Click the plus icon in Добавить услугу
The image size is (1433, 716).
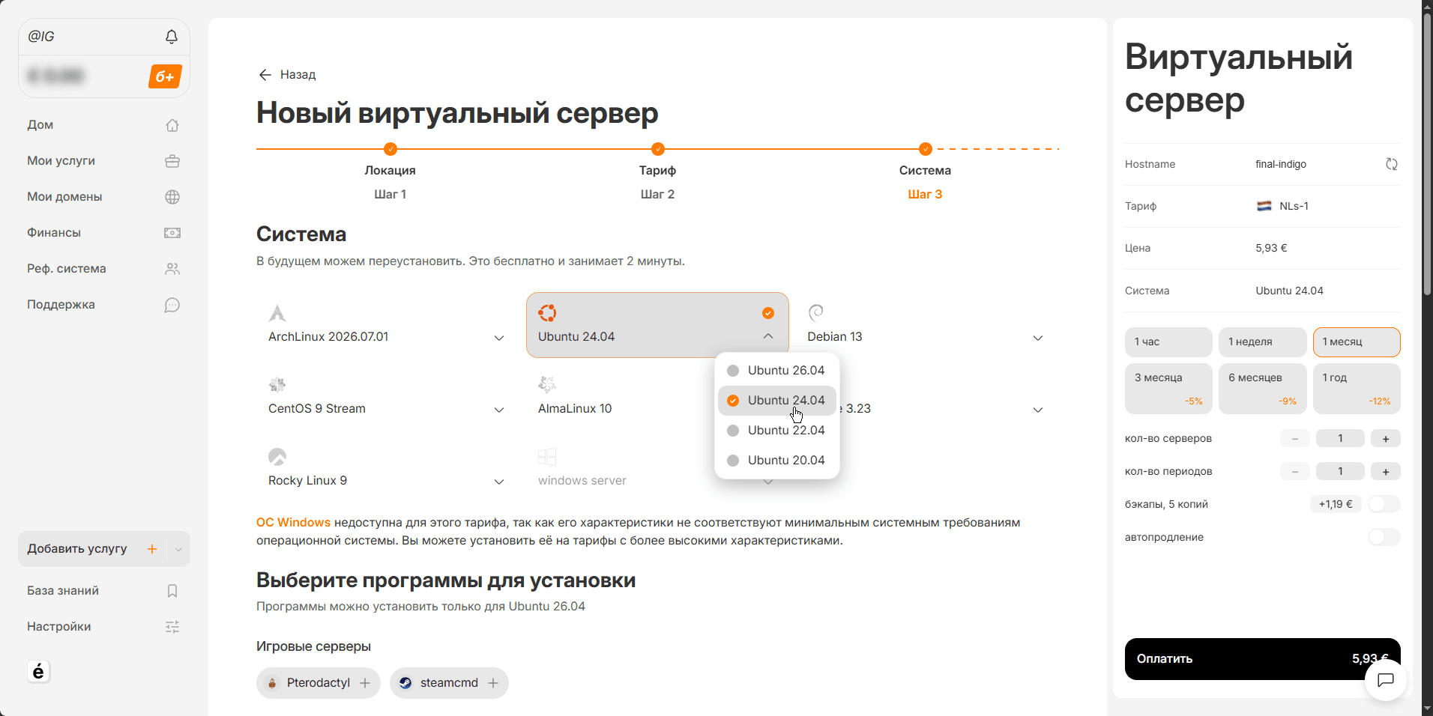(x=152, y=549)
